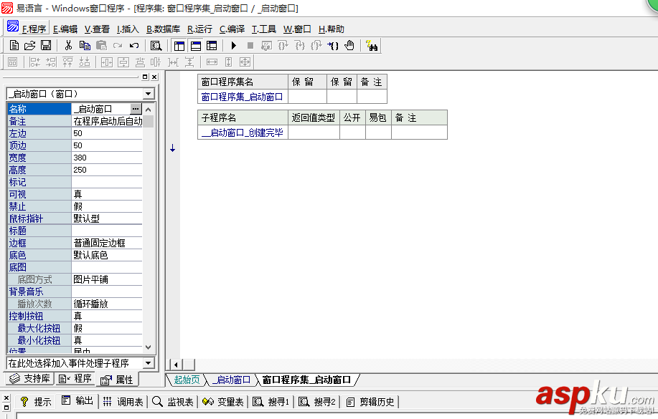Screen dimensions: 658x419
Task: Open the F.程序 menu
Action: point(34,29)
